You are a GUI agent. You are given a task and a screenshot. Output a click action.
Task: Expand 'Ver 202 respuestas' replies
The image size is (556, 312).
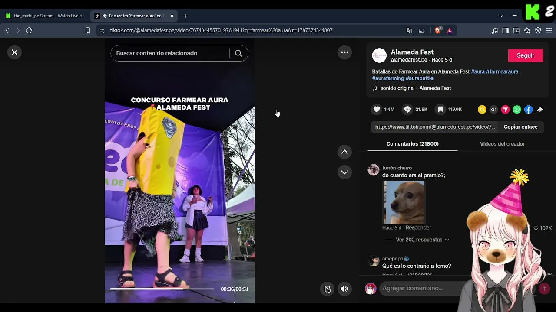(x=422, y=240)
